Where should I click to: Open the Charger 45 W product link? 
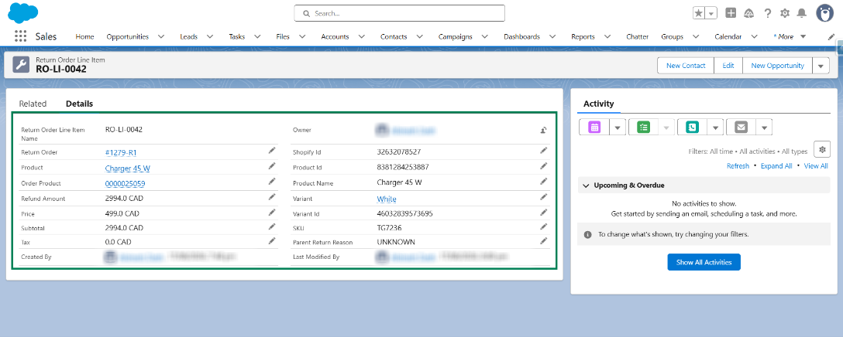point(127,168)
